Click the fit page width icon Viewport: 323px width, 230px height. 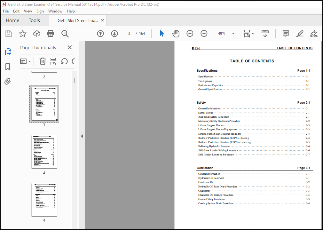(x=247, y=34)
